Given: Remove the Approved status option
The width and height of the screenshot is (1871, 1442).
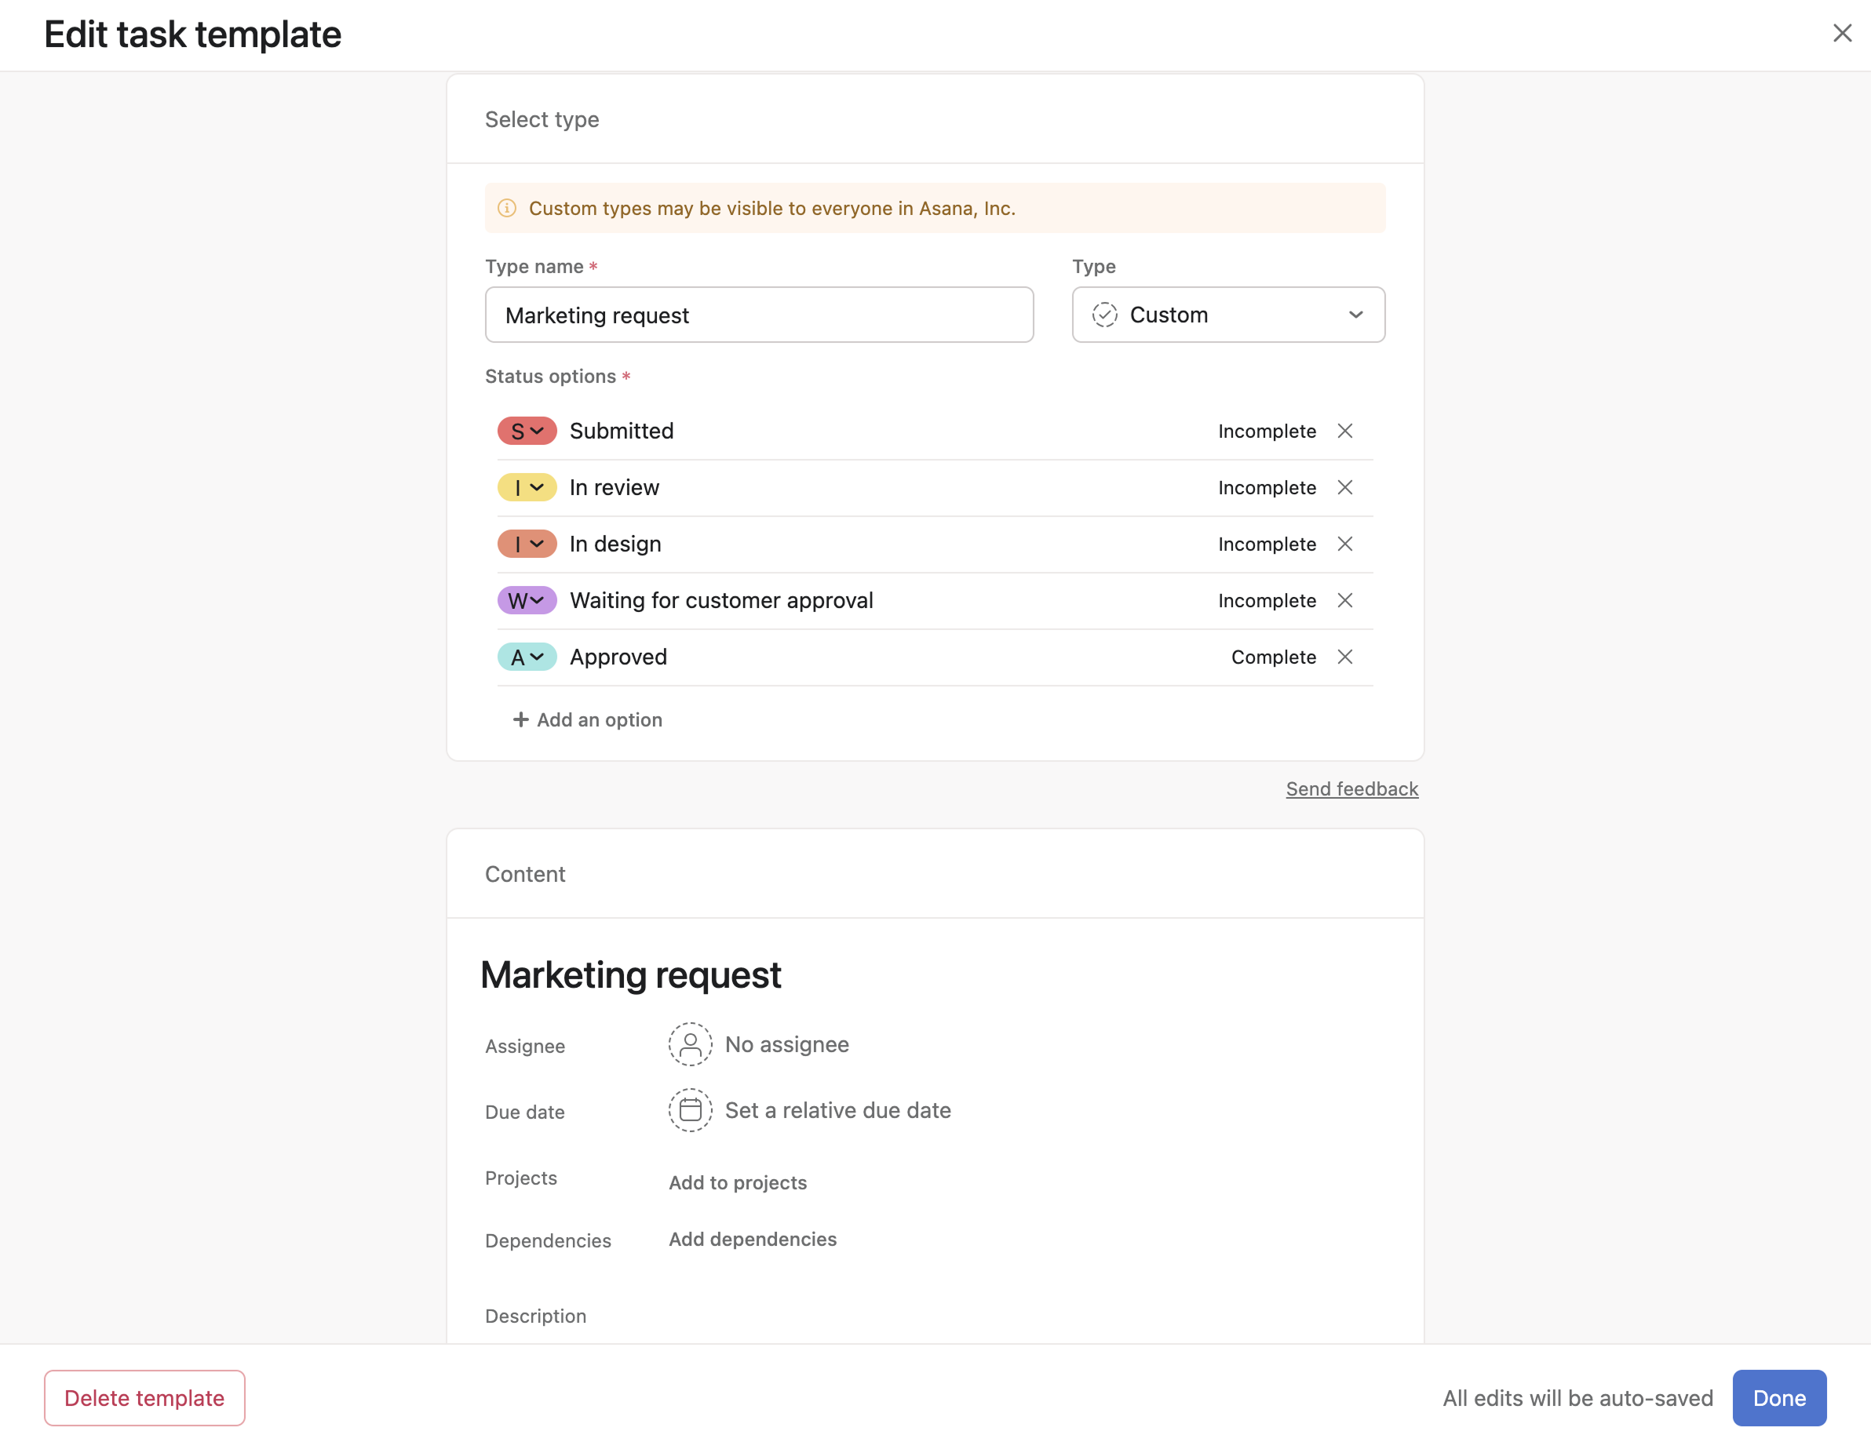Looking at the screenshot, I should click(x=1345, y=657).
